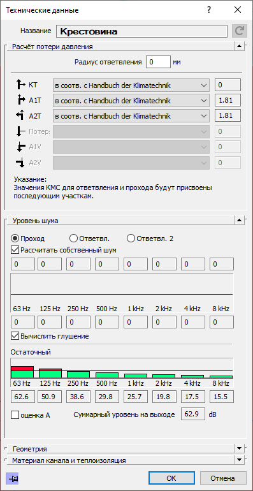Viewport: 253px width, 491px height.
Task: Click the Название field with Крестовина
Action: (x=142, y=31)
